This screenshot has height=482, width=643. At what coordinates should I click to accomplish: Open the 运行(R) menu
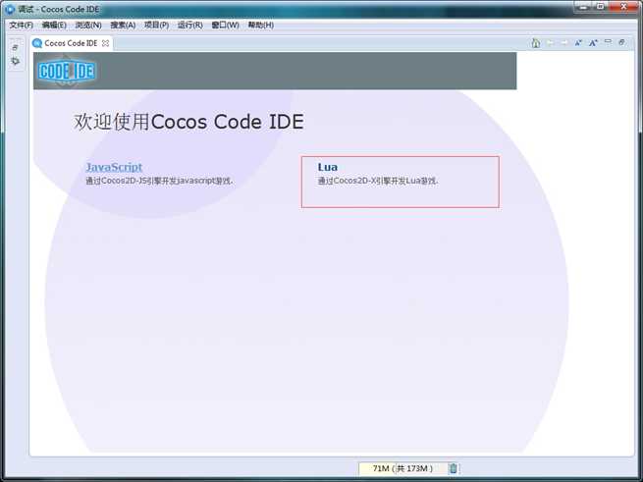coord(189,25)
